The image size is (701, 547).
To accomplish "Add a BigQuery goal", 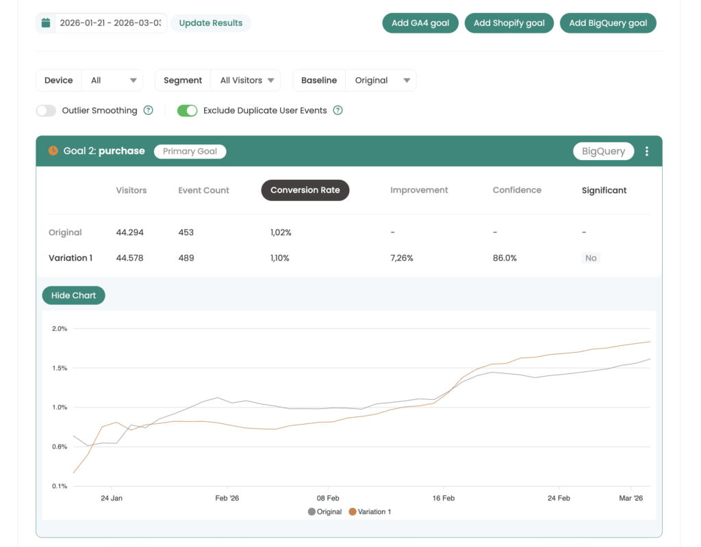I will pyautogui.click(x=608, y=23).
